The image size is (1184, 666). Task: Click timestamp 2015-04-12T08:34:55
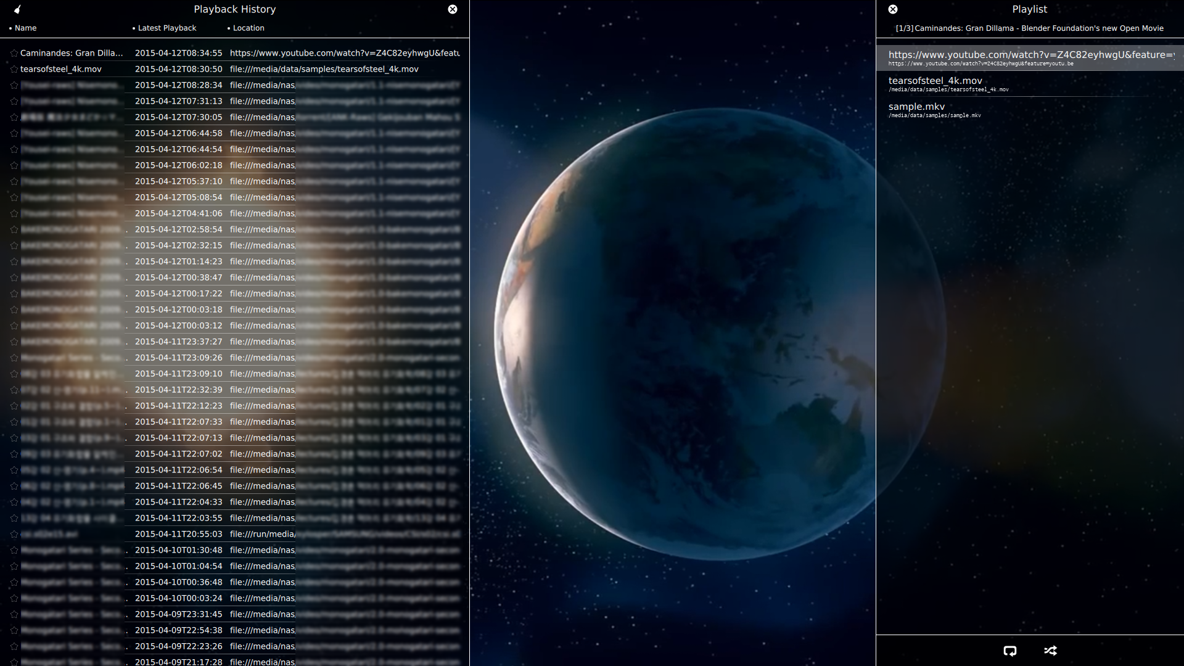[x=178, y=53]
